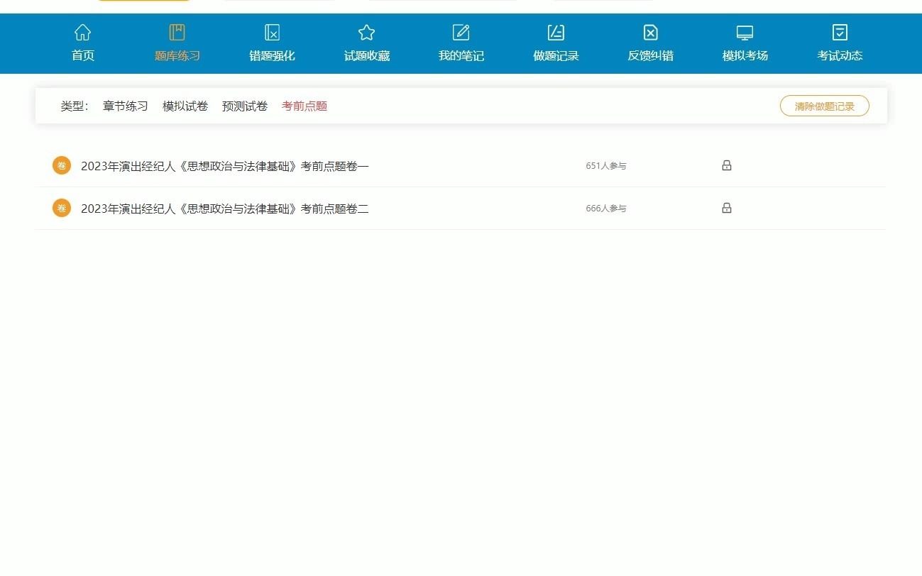Click the orange 卷 badge for 卷二
The height and width of the screenshot is (576, 922).
[x=62, y=208]
